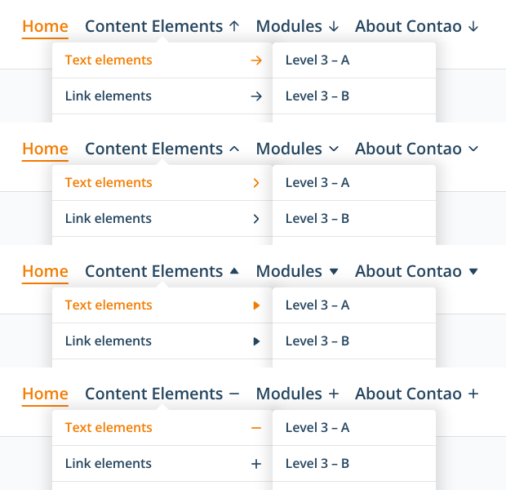Click the orange right-arrow beside Text elements
Screen dimensions: 506x490
point(256,60)
